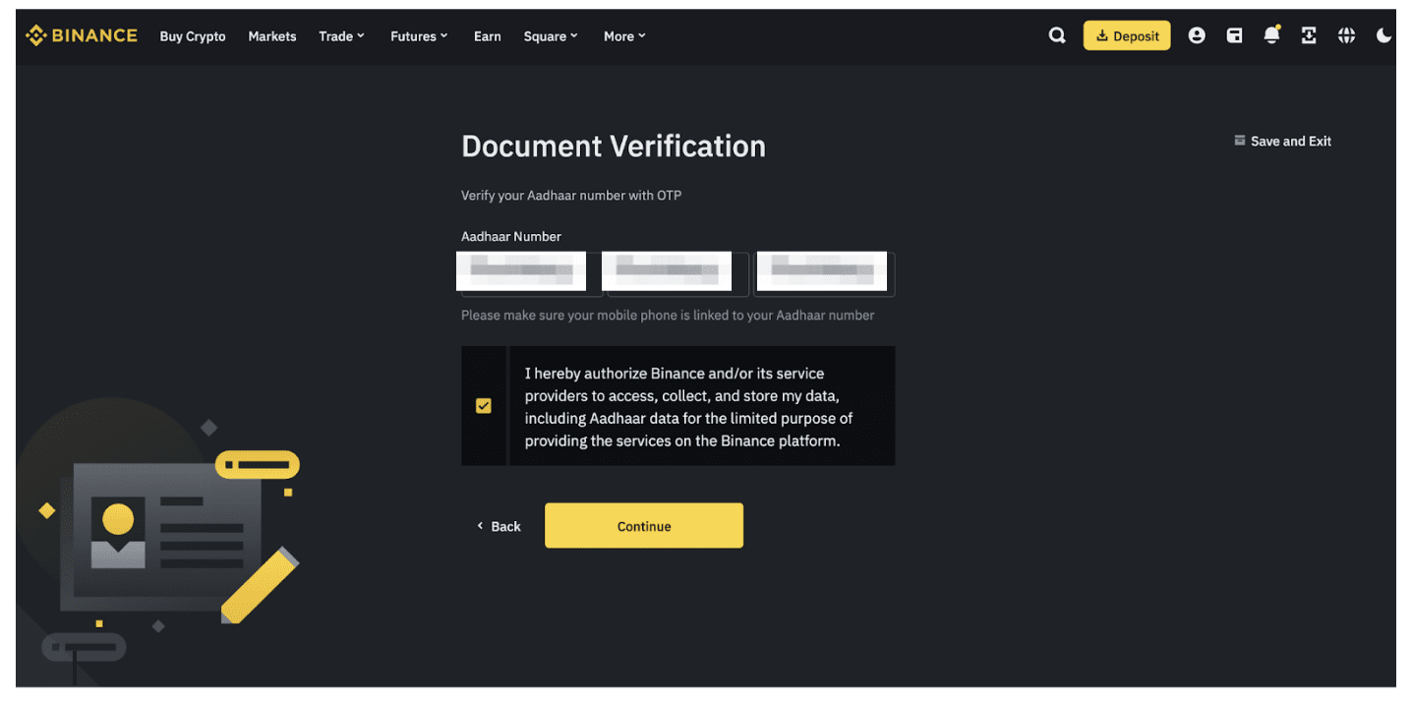
Task: Click the Save and Exit icon
Action: point(1240,141)
